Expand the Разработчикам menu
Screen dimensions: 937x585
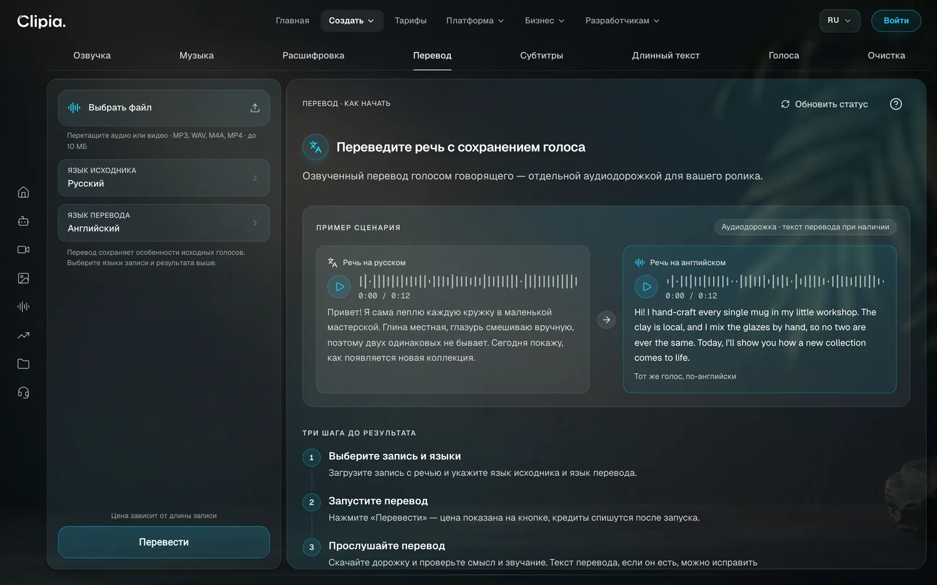coord(623,20)
